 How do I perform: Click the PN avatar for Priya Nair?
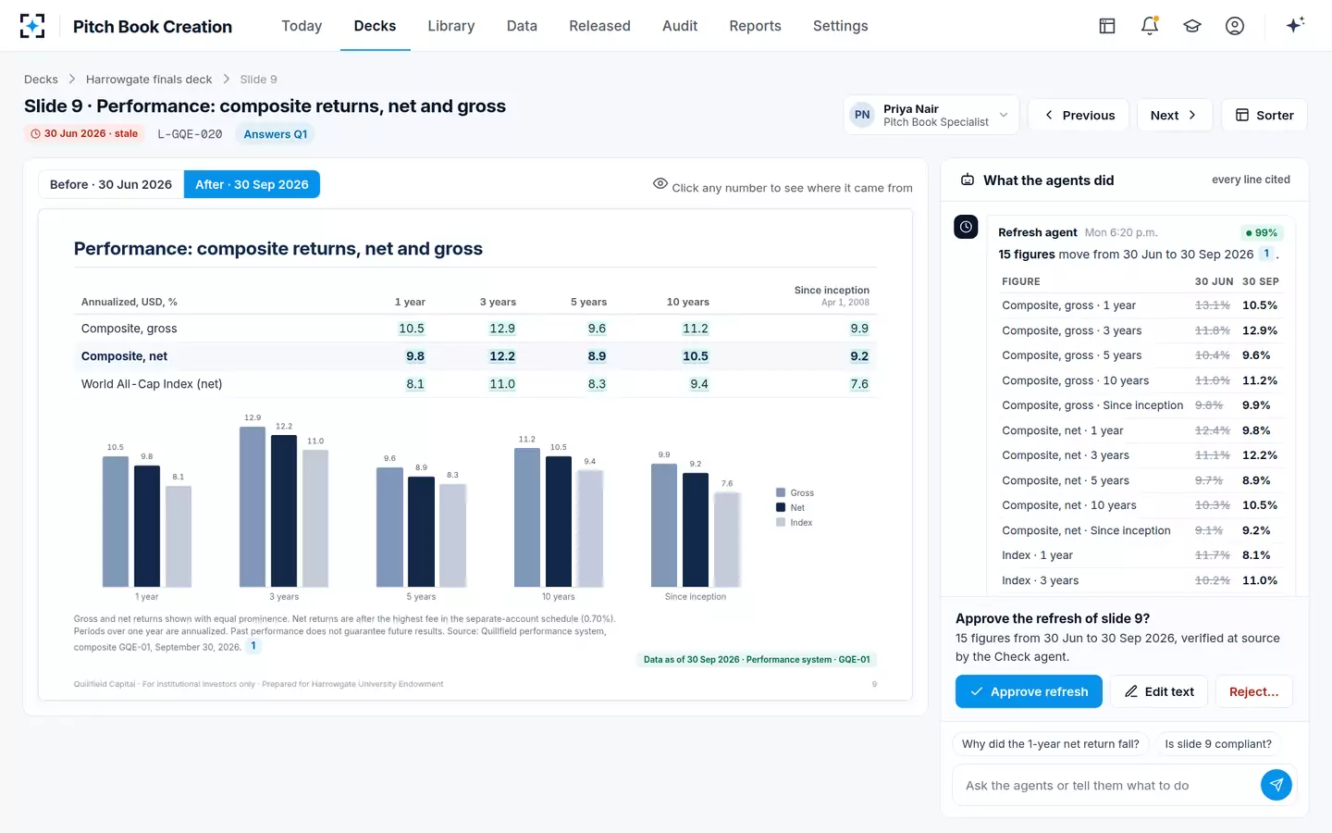pyautogui.click(x=862, y=115)
